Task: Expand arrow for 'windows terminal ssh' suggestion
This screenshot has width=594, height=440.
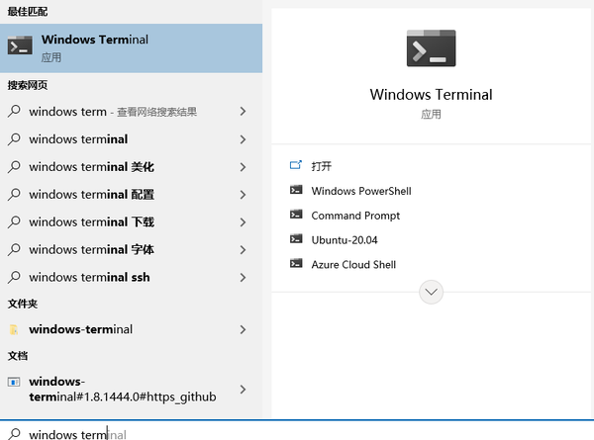Action: (243, 278)
